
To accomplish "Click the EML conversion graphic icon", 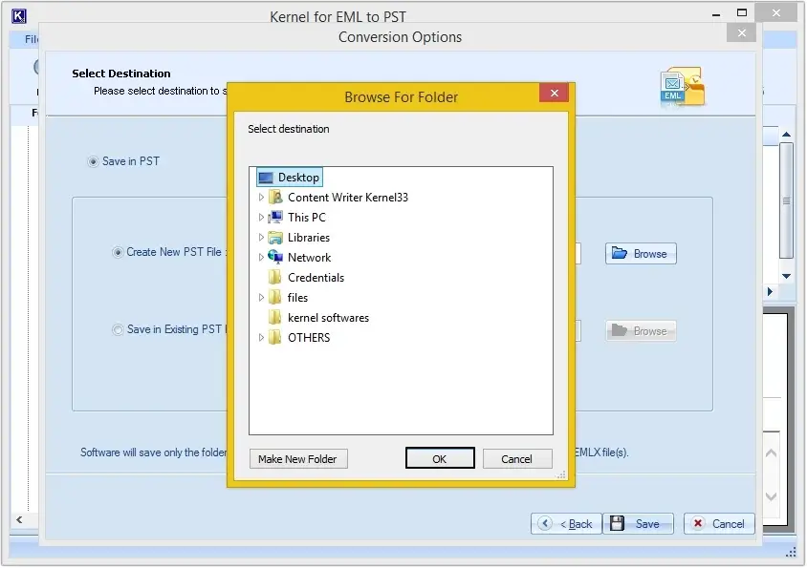I will click(x=682, y=86).
